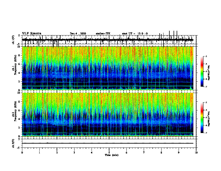Click time axis tick label "9"
This screenshot has width=221, height=171.
tap(179, 153)
